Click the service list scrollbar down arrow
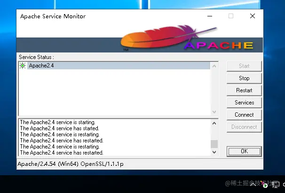Screen dimensions: 285x193 tap(214, 111)
